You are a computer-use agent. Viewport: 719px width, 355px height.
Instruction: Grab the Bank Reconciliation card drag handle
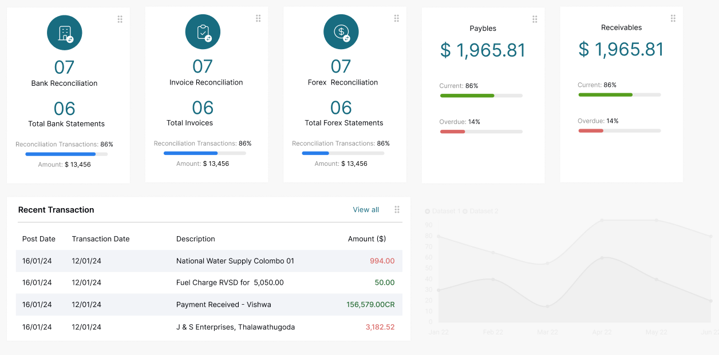pyautogui.click(x=120, y=19)
